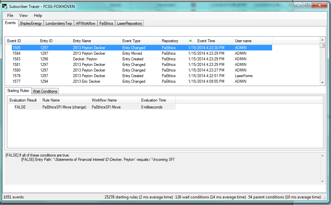This screenshot has height=205, width=331.
Task: Select event row 1580
Action: pos(142,70)
